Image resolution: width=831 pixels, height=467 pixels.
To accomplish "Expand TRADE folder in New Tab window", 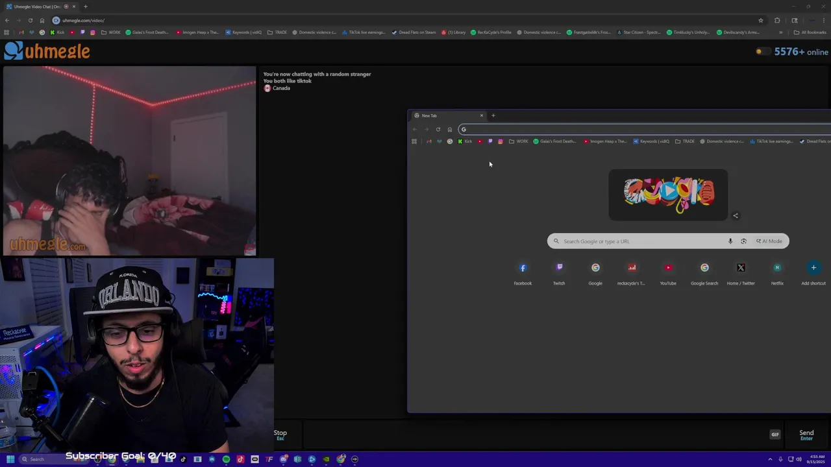I will click(x=685, y=141).
